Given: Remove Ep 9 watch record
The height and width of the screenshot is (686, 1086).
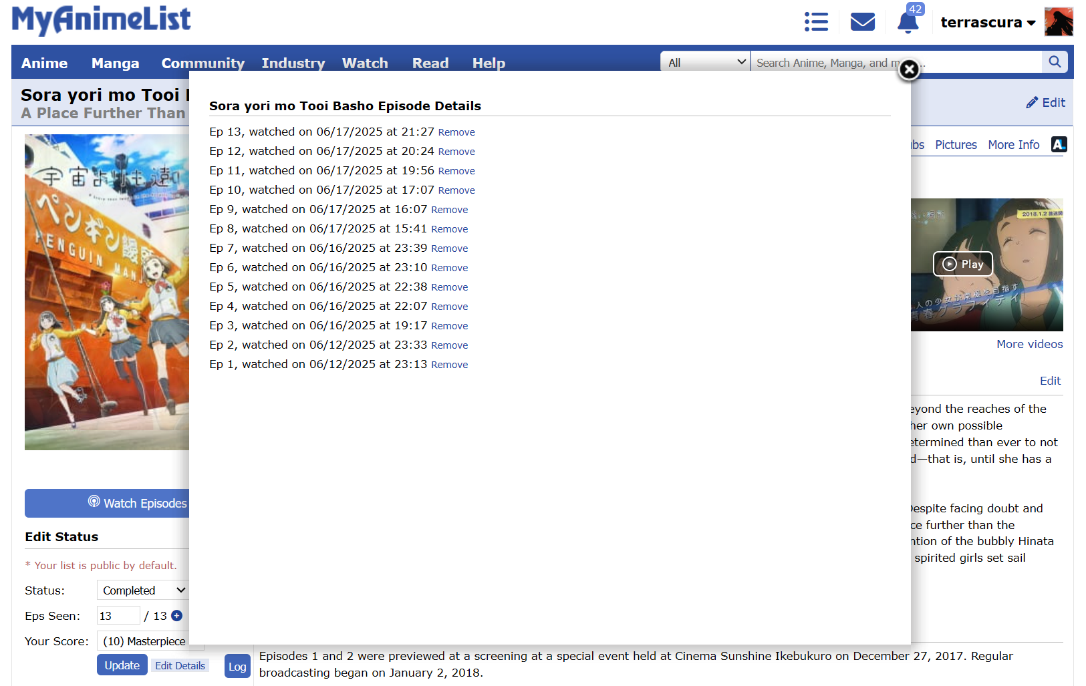Looking at the screenshot, I should pyautogui.click(x=450, y=210).
